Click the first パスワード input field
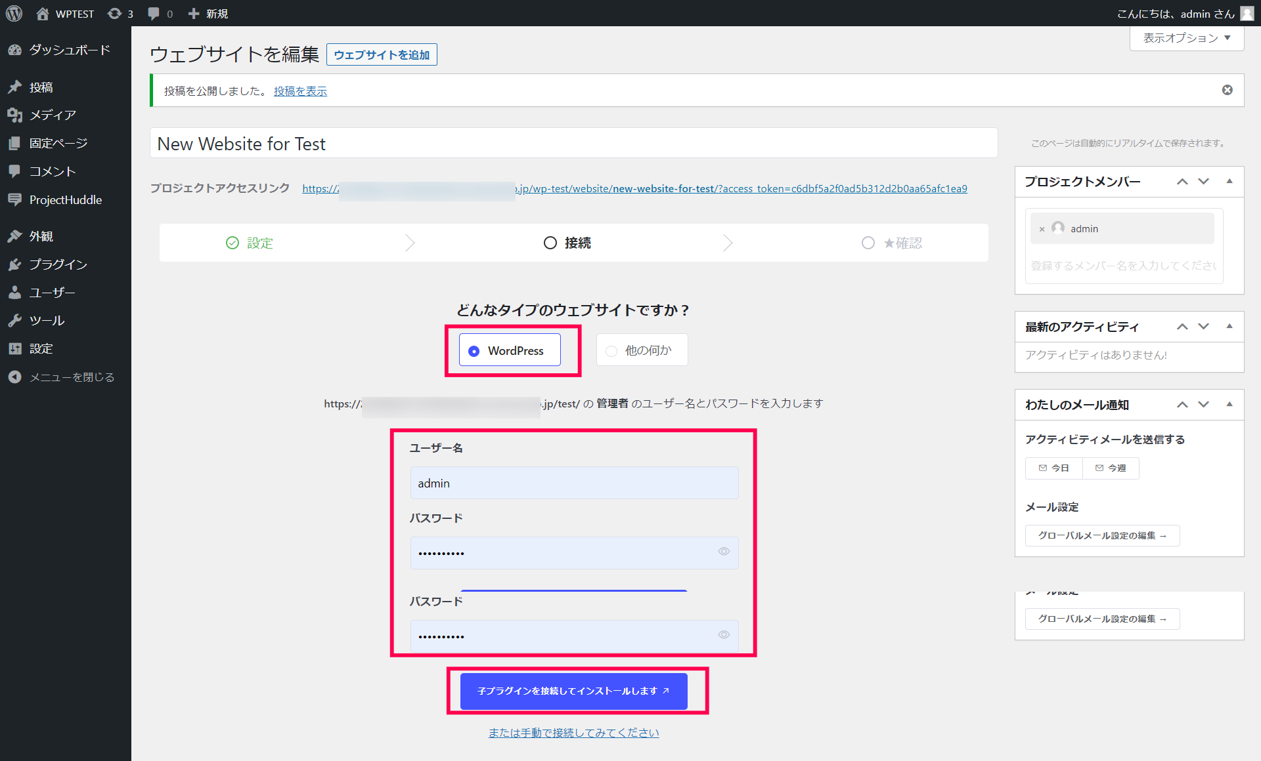Screen dimensions: 1261x761 pos(574,553)
